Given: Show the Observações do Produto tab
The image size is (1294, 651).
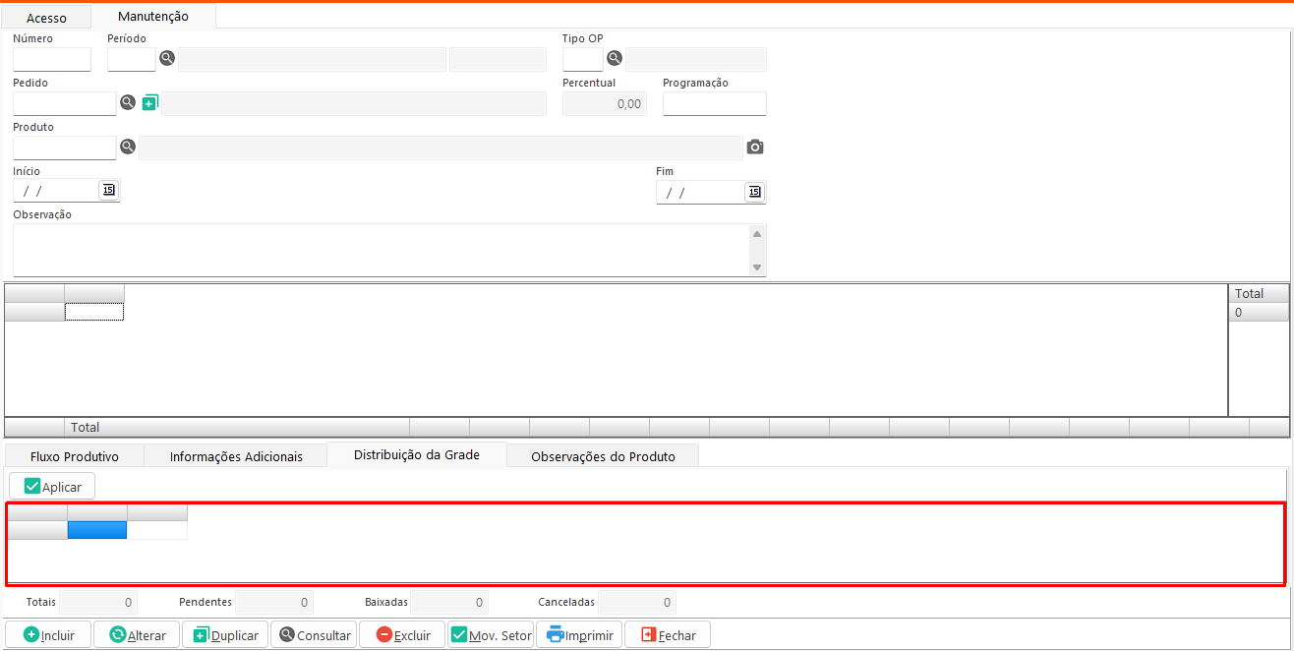Looking at the screenshot, I should 603,456.
